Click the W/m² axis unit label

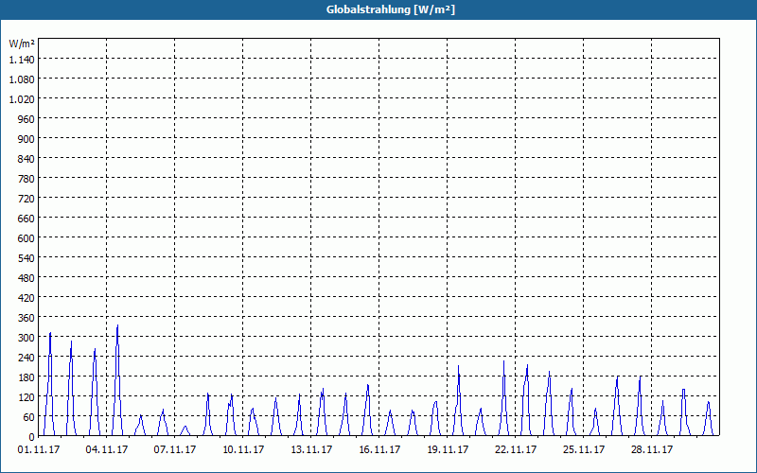coord(22,44)
